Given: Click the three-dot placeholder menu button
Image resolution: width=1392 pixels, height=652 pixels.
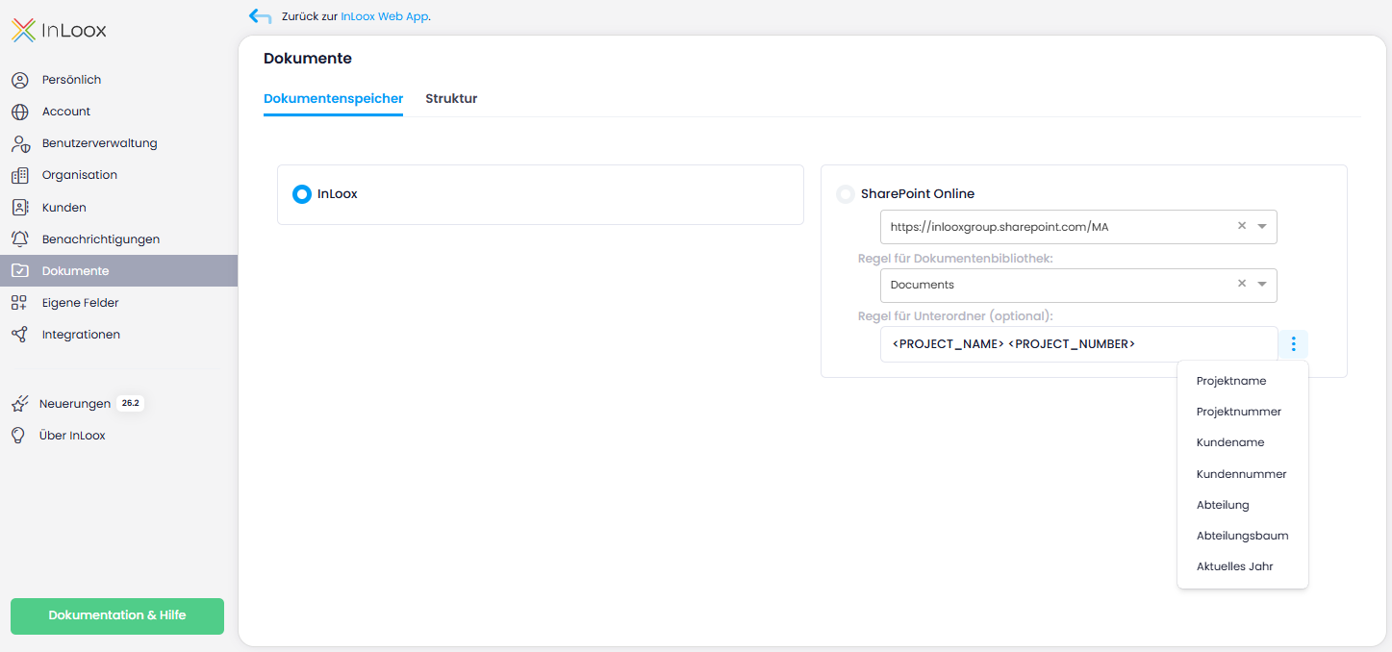Looking at the screenshot, I should point(1293,344).
